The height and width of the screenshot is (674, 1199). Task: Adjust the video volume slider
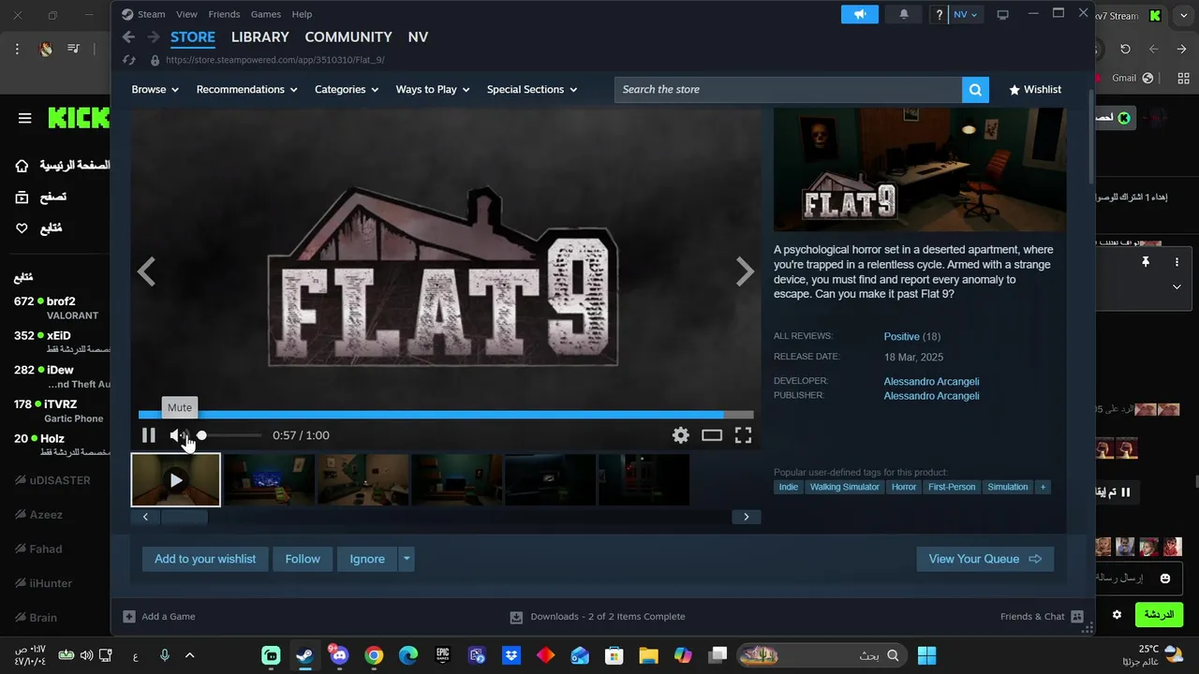pyautogui.click(x=229, y=435)
